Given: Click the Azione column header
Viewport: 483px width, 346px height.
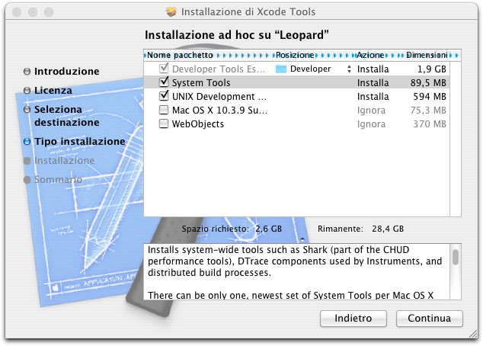Looking at the screenshot, I should (379, 55).
